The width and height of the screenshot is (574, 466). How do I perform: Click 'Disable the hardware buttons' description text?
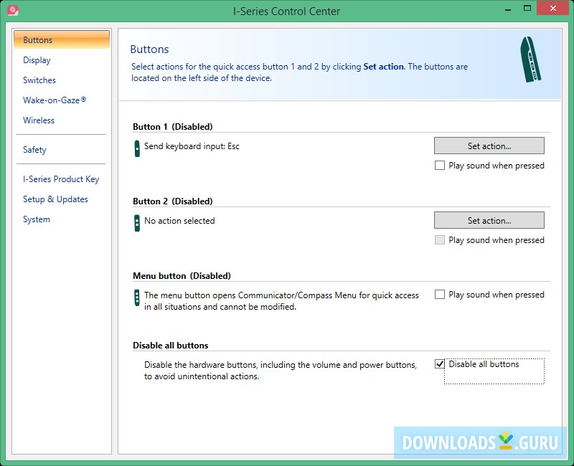[x=281, y=371]
